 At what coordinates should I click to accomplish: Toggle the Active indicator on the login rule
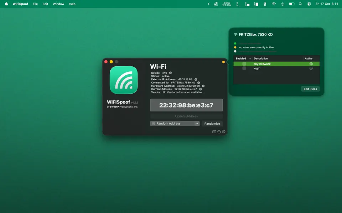coord(310,68)
